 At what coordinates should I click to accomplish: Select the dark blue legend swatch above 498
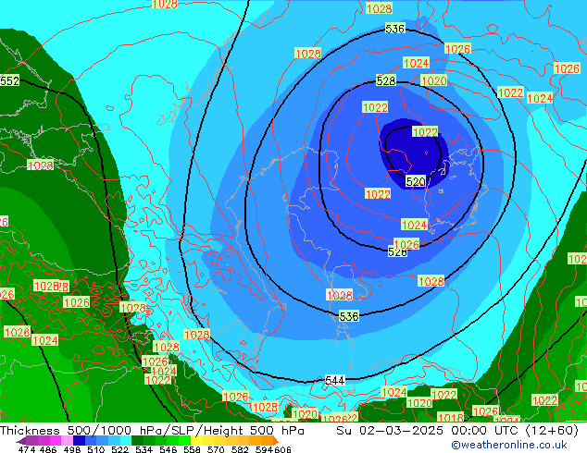[x=79, y=440]
